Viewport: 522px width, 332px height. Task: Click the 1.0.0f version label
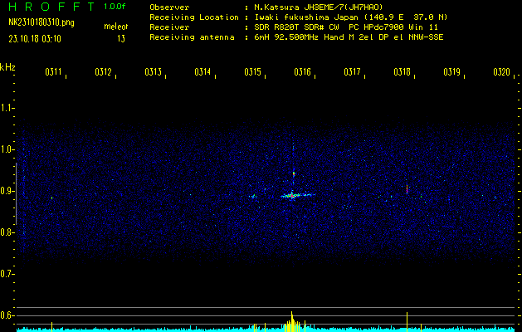click(x=115, y=7)
